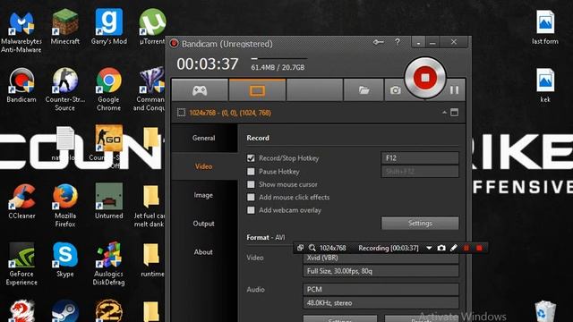Open overlay toolbar dropdown arrow

point(429,248)
